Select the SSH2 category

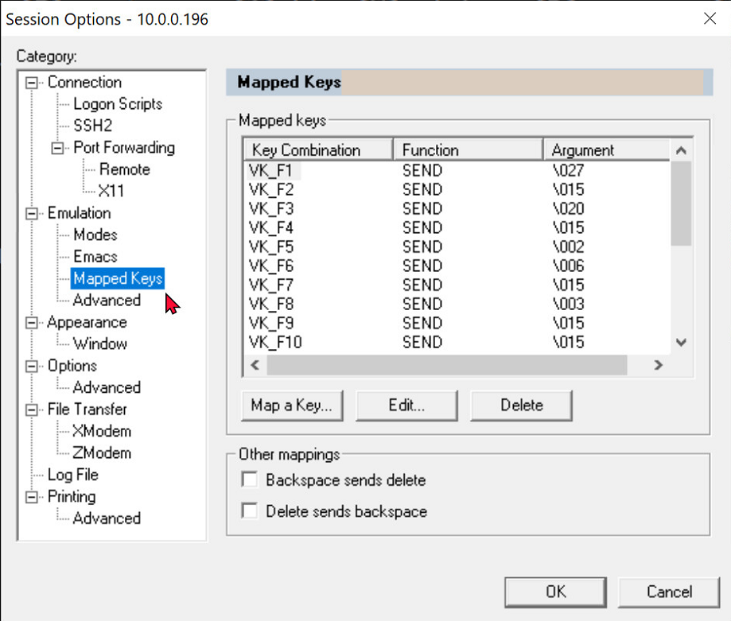93,126
